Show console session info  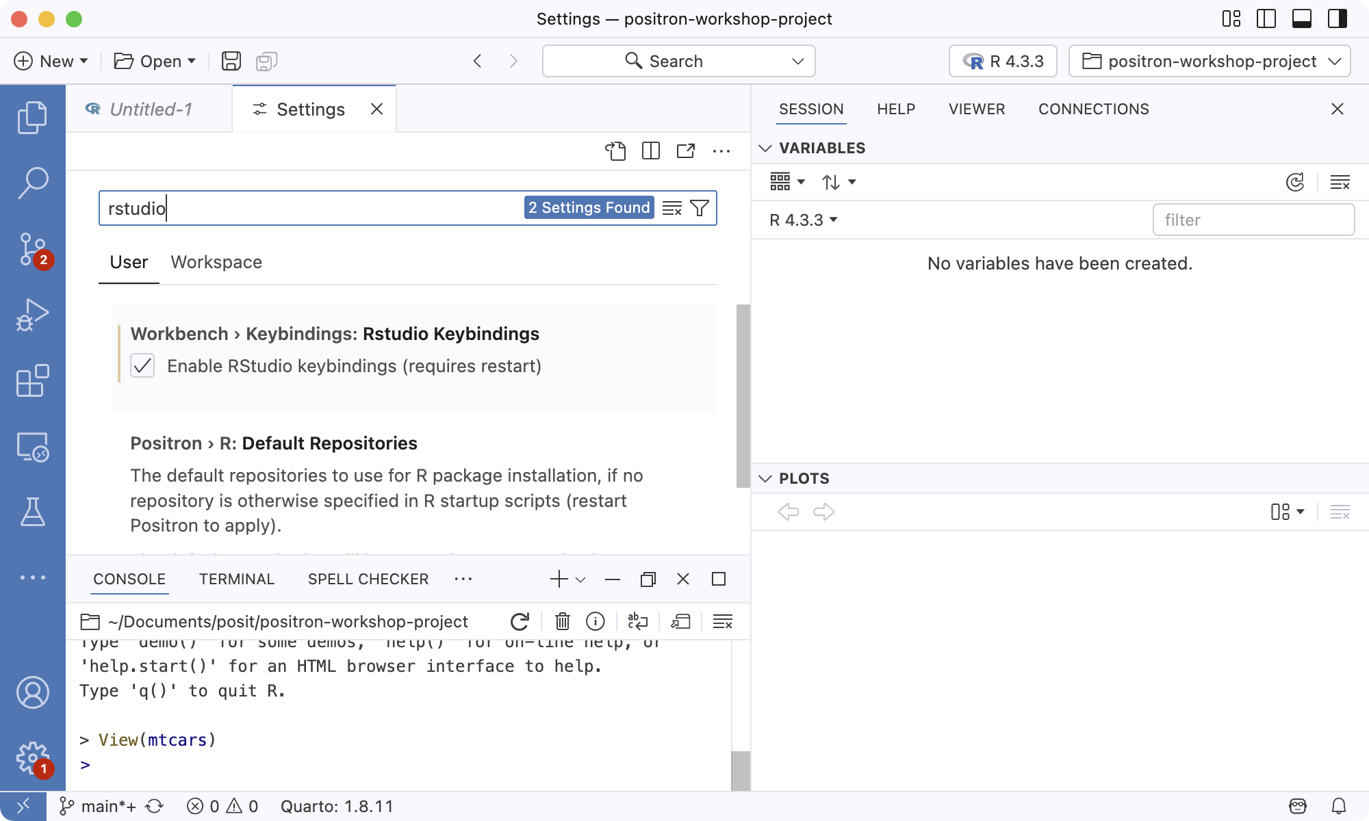(x=596, y=621)
